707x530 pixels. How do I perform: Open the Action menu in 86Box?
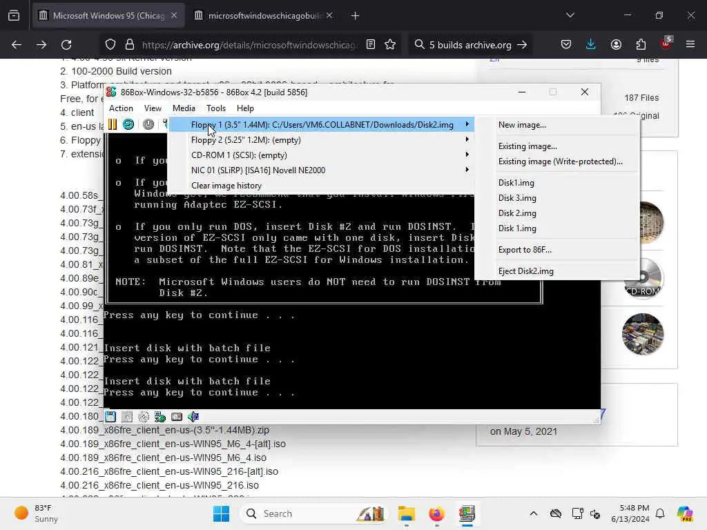pyautogui.click(x=121, y=108)
